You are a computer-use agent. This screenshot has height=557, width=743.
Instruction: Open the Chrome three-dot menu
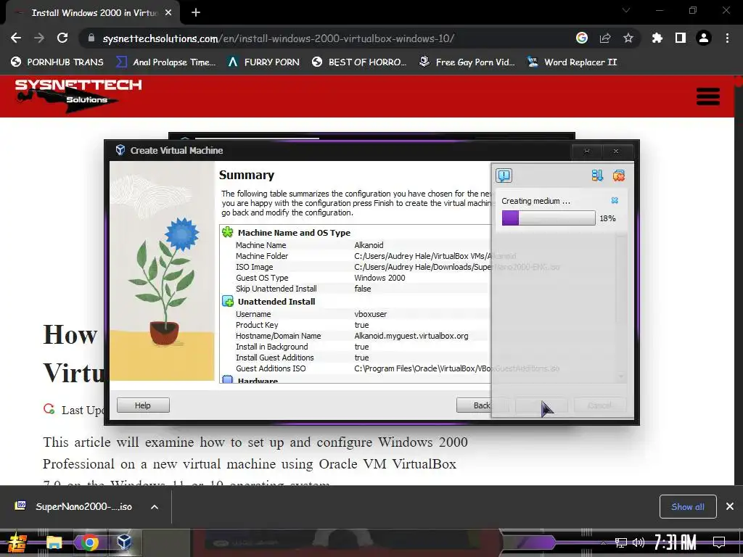727,38
